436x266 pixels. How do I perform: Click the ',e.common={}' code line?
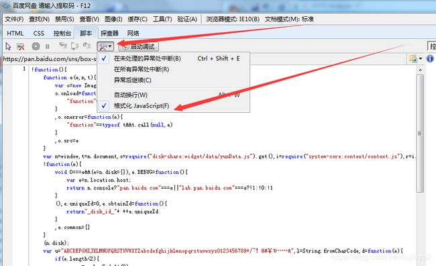(72, 227)
